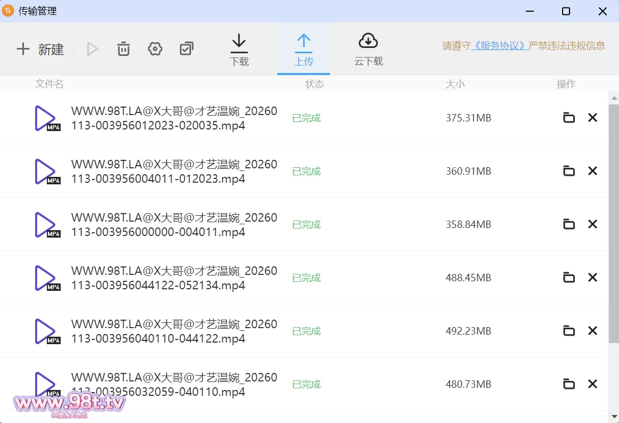Open folder location of the 480.73MB file
The image size is (619, 423).
[568, 384]
